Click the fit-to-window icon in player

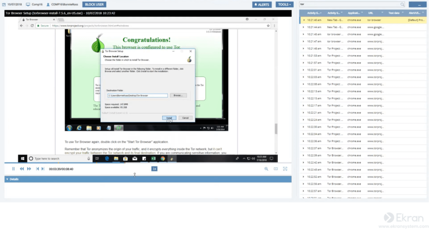(x=276, y=169)
